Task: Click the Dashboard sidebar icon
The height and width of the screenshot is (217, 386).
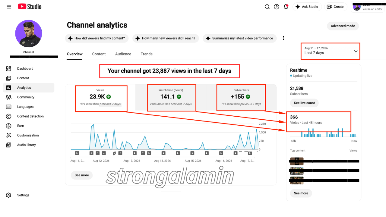Action: (x=9, y=69)
